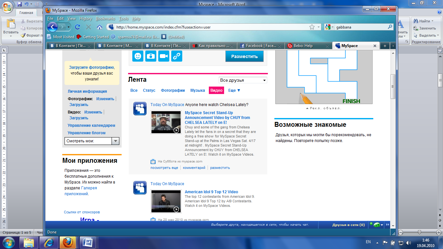Open Windows Start orb
The height and width of the screenshot is (249, 443).
coord(9,242)
